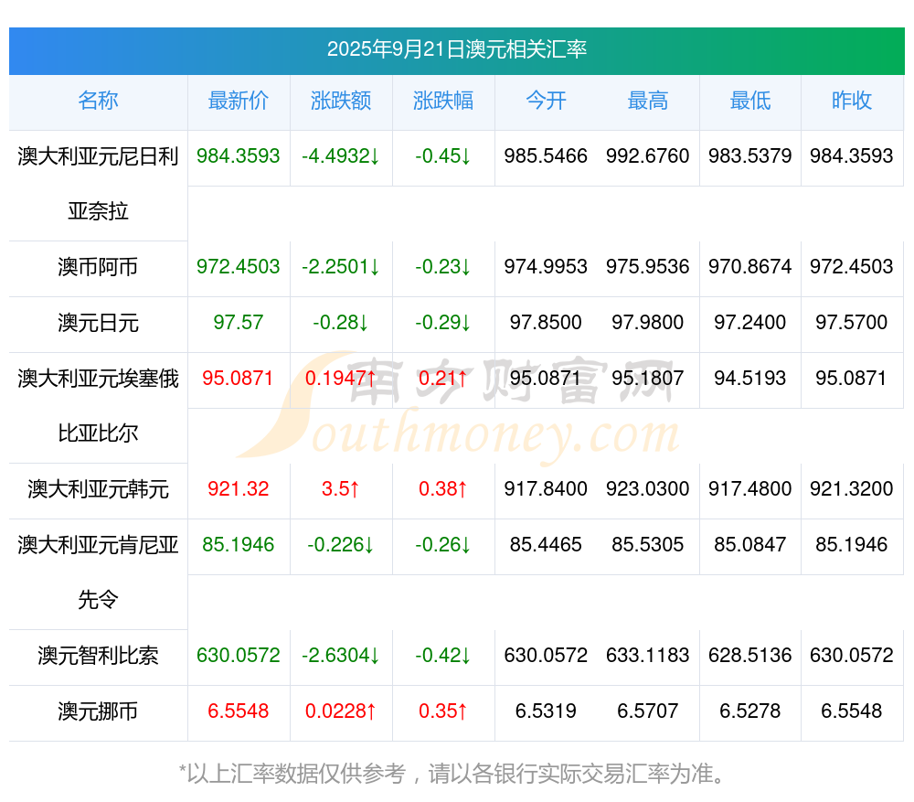Screen dimensions: 914x802
Task: Click high value 975.9536
Action: tap(648, 267)
